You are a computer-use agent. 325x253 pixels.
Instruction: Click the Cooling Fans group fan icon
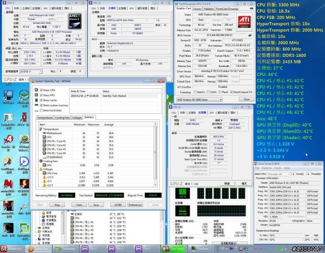[x=41, y=161]
